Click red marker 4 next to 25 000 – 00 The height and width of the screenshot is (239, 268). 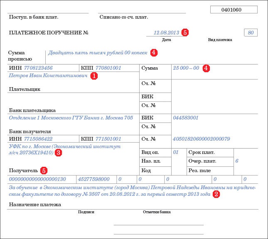pyautogui.click(x=206, y=68)
